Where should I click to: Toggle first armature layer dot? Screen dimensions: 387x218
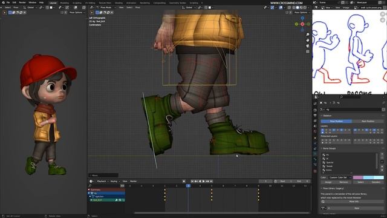322,130
